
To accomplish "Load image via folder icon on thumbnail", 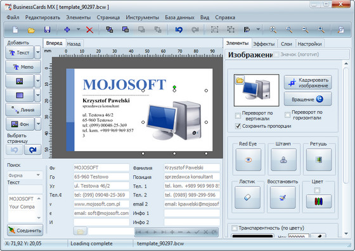I will (240, 80).
